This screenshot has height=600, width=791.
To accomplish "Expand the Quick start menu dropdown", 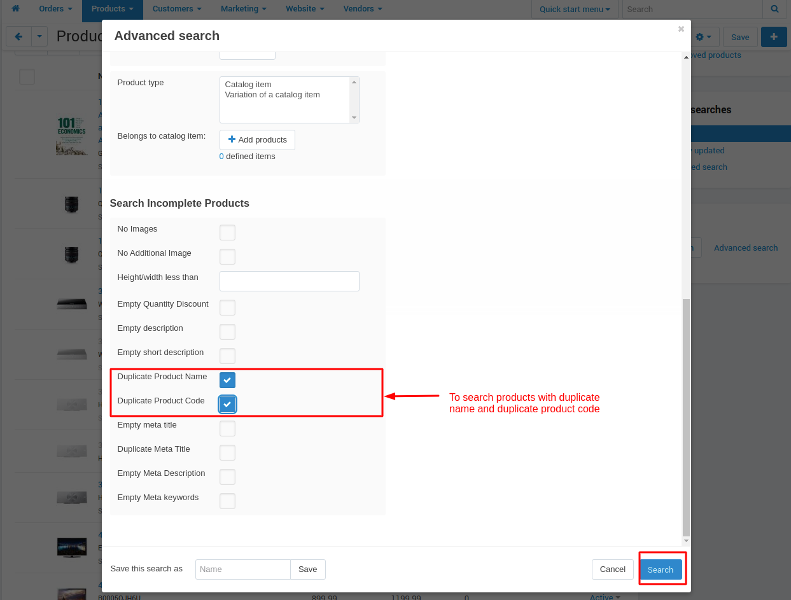I will click(575, 10).
